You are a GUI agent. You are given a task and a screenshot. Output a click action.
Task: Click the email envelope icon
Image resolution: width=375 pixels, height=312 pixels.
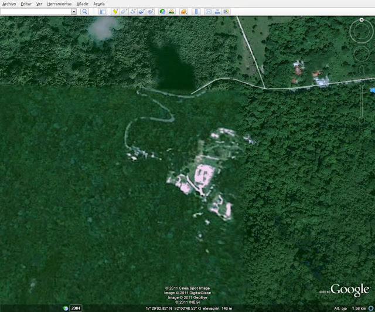coord(209,12)
